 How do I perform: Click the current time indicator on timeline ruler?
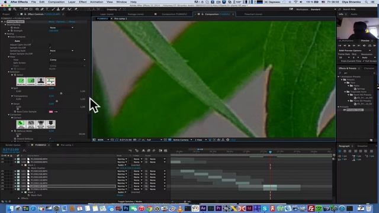pyautogui.click(x=270, y=152)
